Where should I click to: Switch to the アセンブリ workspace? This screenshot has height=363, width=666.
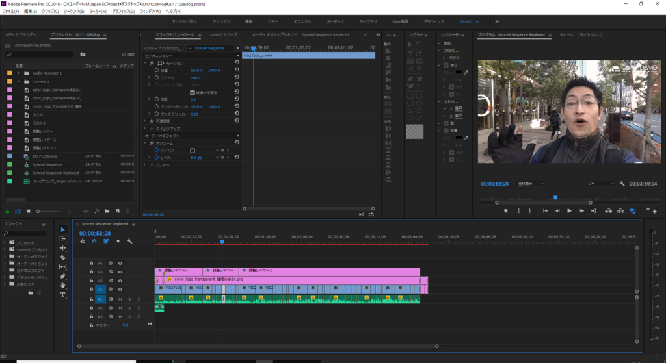point(221,21)
